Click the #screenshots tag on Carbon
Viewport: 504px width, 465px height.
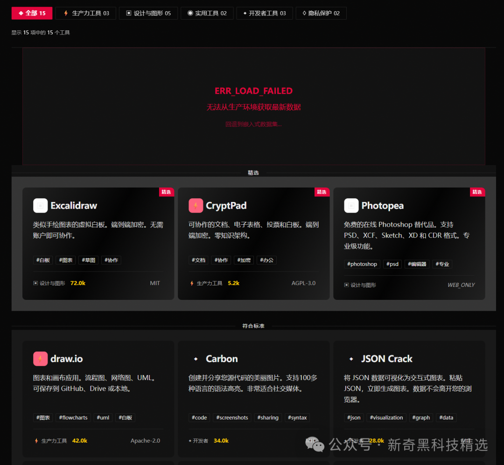(x=232, y=417)
